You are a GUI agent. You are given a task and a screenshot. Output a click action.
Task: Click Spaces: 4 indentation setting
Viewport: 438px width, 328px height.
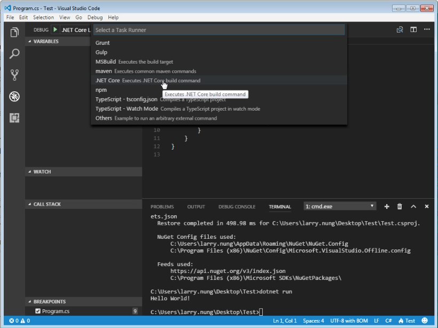click(x=314, y=321)
